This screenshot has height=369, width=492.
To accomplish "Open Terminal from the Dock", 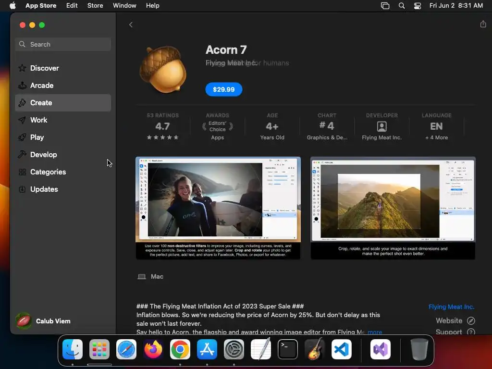I will [x=288, y=349].
